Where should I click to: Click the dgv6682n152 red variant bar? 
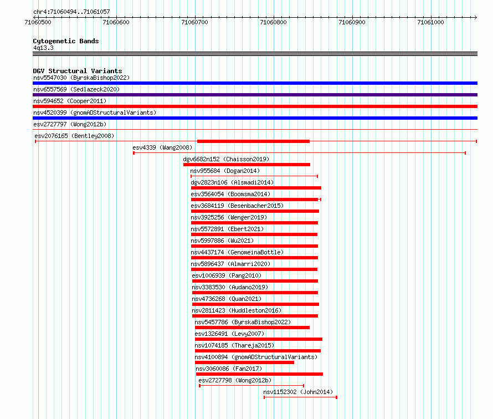(247, 165)
